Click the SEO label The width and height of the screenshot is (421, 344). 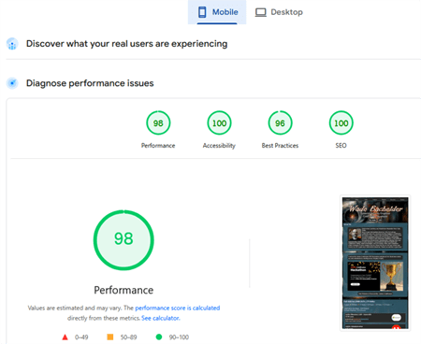[341, 146]
